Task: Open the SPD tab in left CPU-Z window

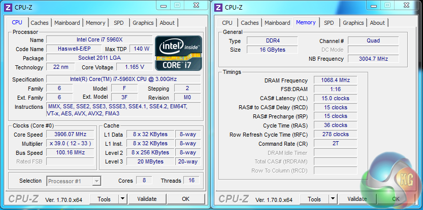Action: [x=119, y=23]
